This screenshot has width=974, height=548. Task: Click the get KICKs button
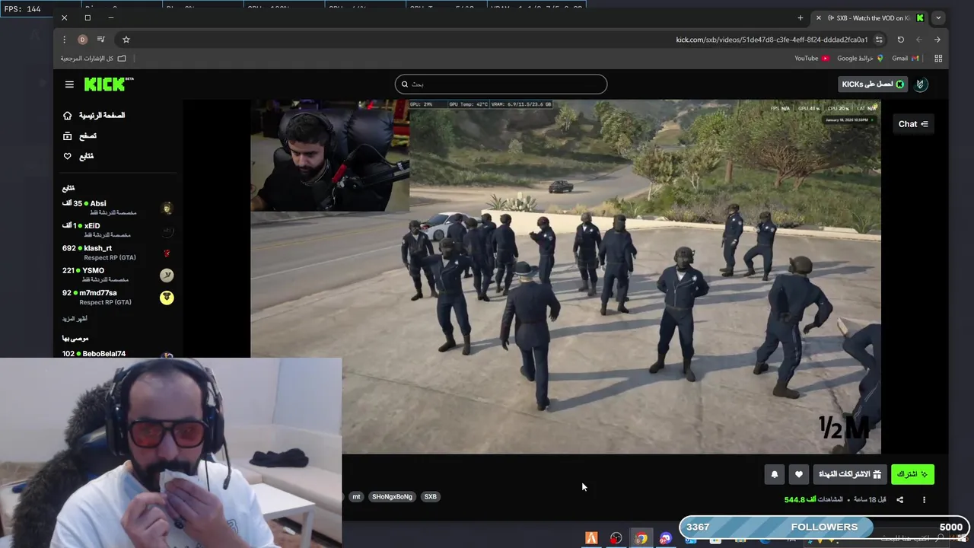click(x=874, y=84)
